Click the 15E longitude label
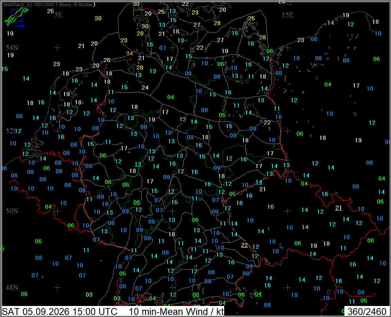391x317 pixels. (x=287, y=15)
